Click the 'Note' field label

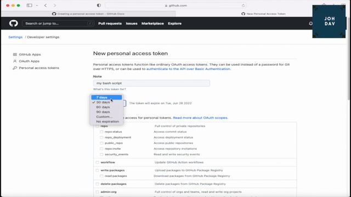pyautogui.click(x=98, y=77)
